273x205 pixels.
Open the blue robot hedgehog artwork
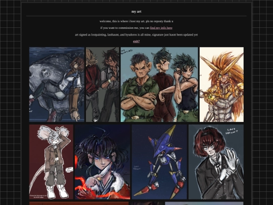coord(159,162)
